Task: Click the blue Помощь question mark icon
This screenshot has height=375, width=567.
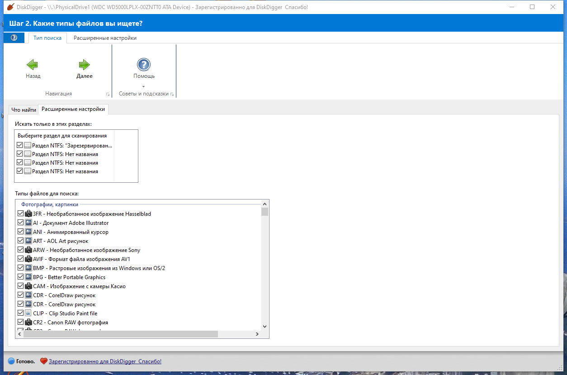Action: coord(144,64)
